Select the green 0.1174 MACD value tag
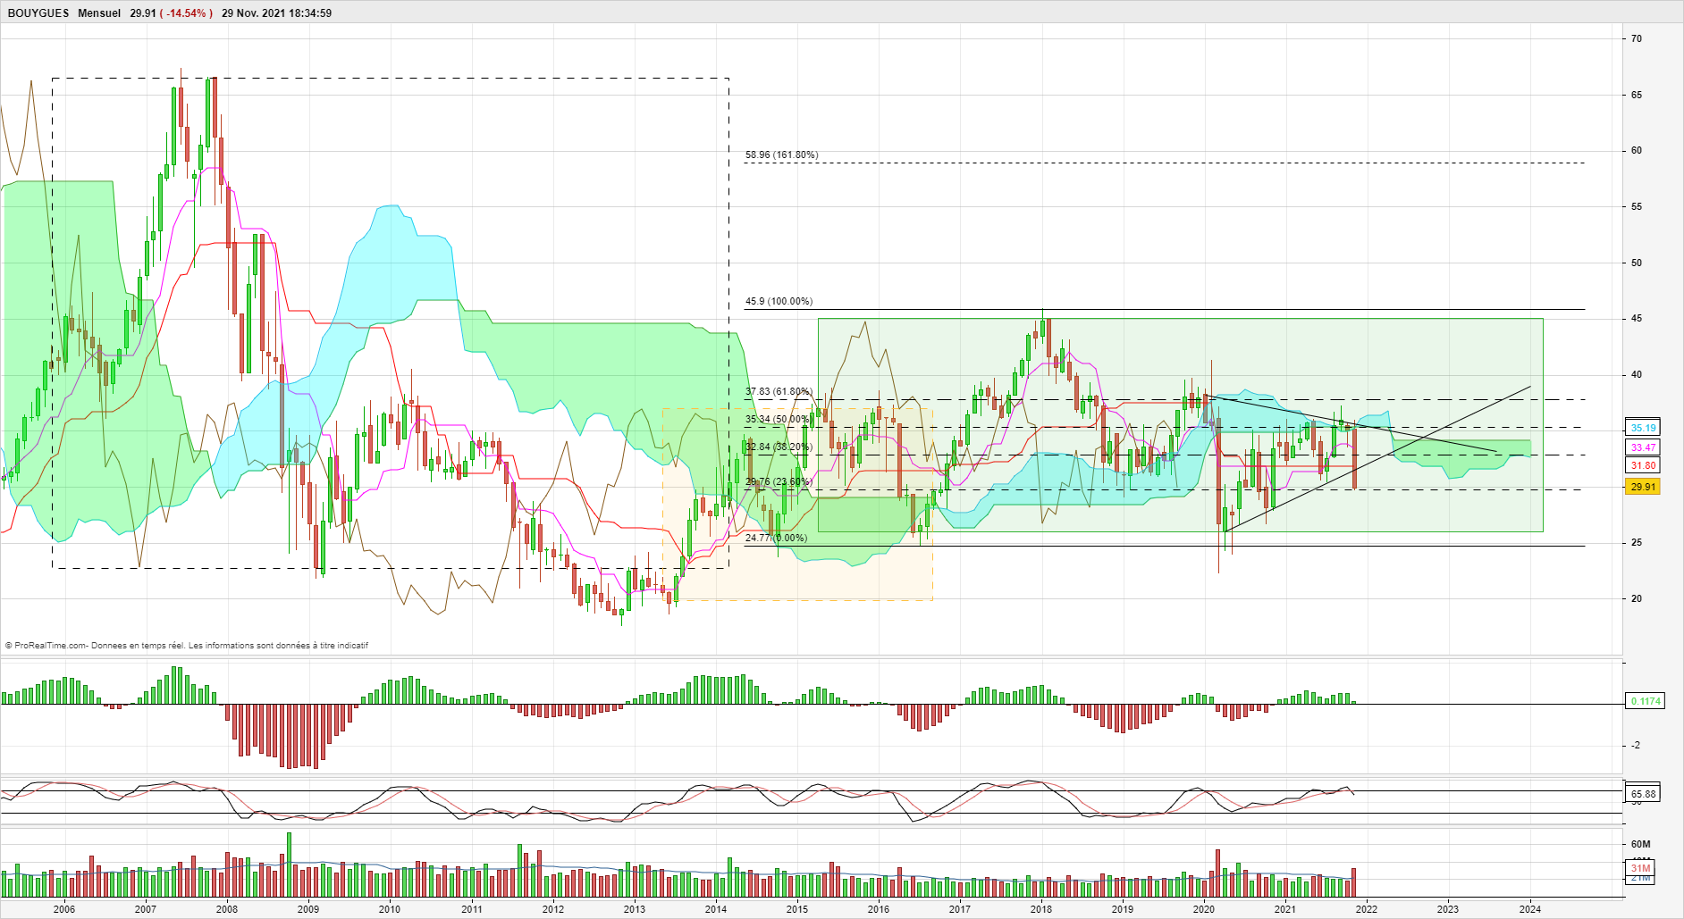The image size is (1684, 919). pyautogui.click(x=1646, y=701)
